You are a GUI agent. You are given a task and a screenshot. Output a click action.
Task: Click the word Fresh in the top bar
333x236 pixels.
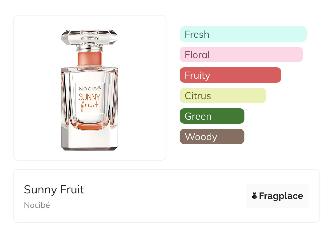point(197,34)
